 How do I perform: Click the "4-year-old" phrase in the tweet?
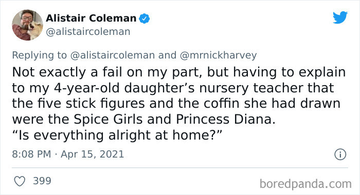click(87, 88)
